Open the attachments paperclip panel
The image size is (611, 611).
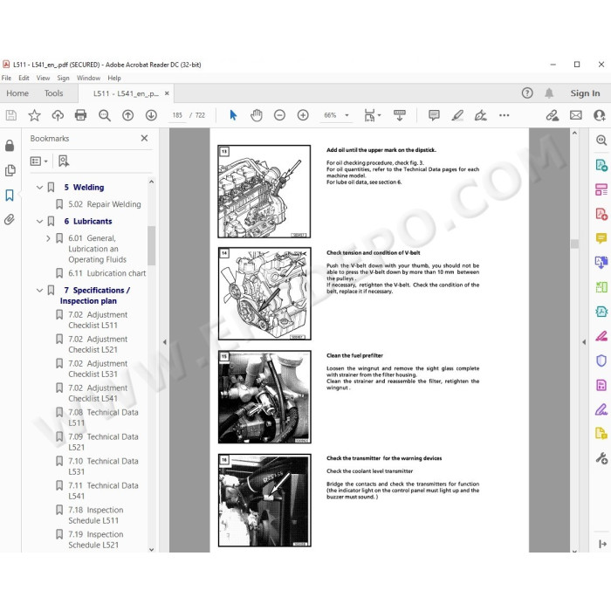pyautogui.click(x=10, y=220)
